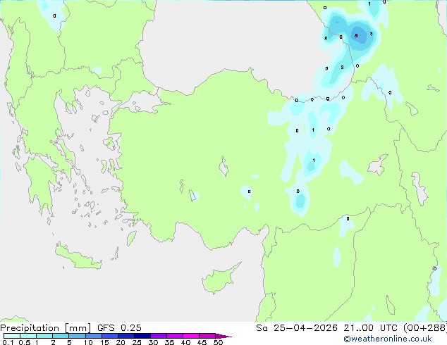Click the 40–45 mm magenta legend swatch
The width and height of the screenshot is (447, 345).
point(191,336)
